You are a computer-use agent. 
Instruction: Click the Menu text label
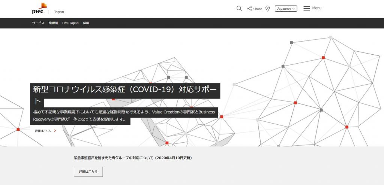(x=316, y=8)
